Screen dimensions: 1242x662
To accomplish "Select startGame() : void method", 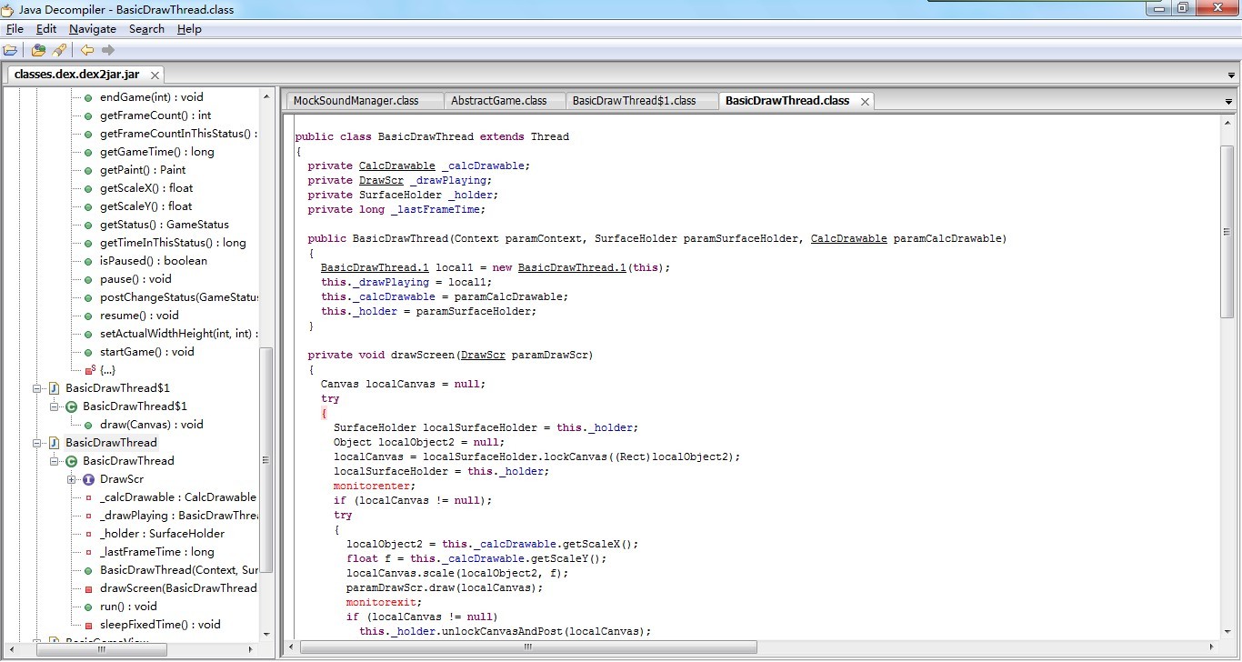I will point(146,352).
